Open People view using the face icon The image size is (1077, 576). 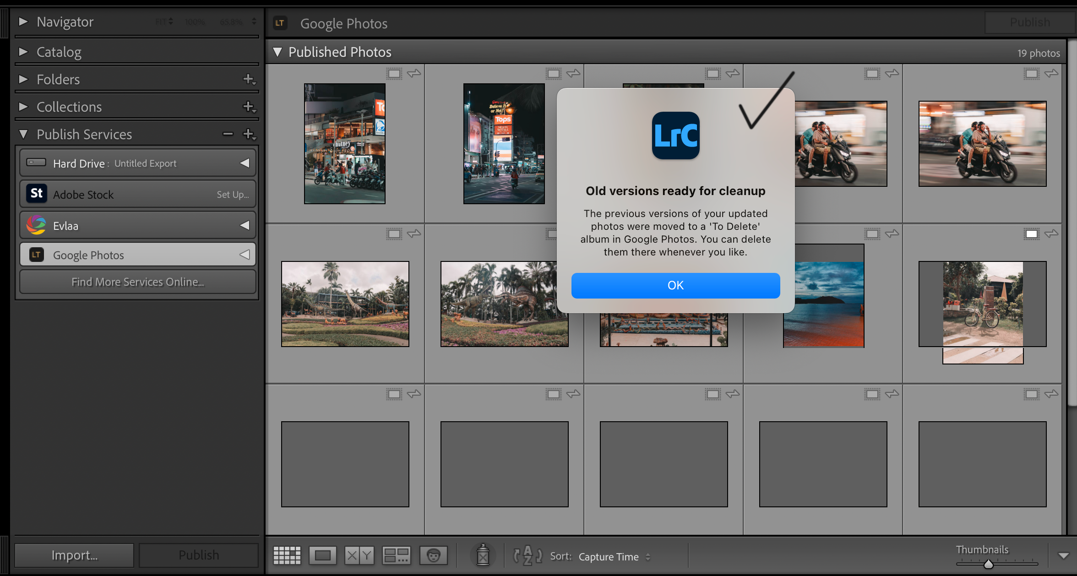433,555
